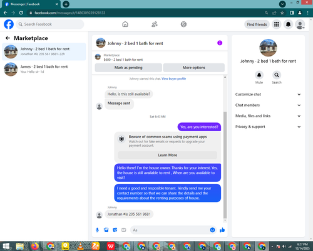The height and width of the screenshot is (251, 313).
Task: Bookmark this page with star icon
Action: click(x=282, y=13)
